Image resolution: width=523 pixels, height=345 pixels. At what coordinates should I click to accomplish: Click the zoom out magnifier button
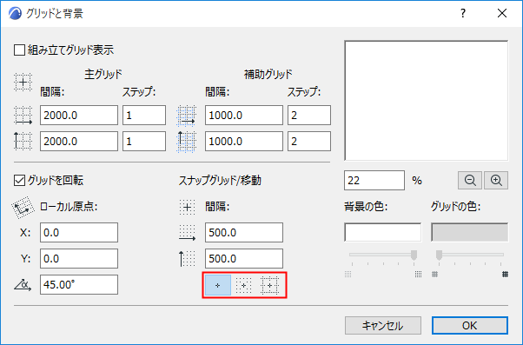tap(470, 181)
